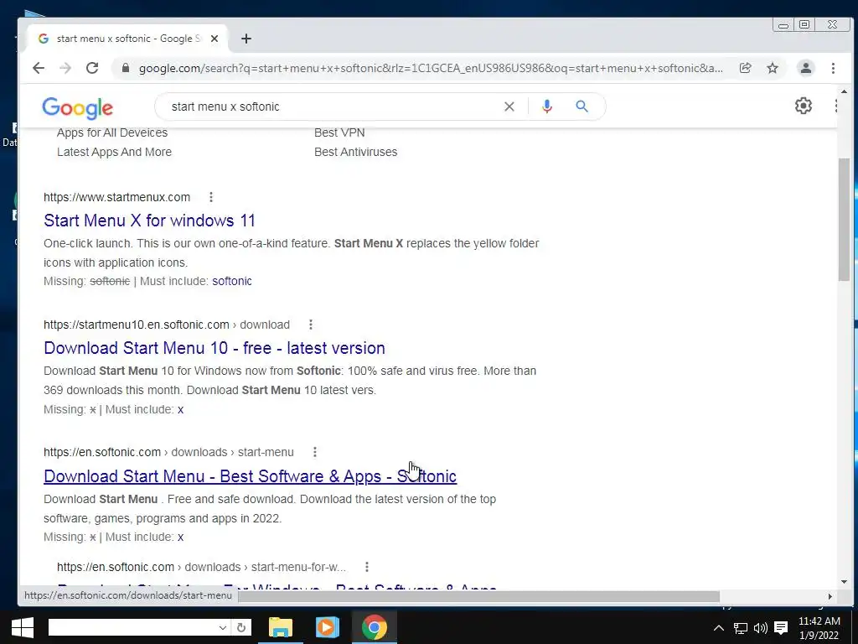Click 'x' must-include under Best Software & Apps result
The image size is (858, 644).
(x=181, y=537)
